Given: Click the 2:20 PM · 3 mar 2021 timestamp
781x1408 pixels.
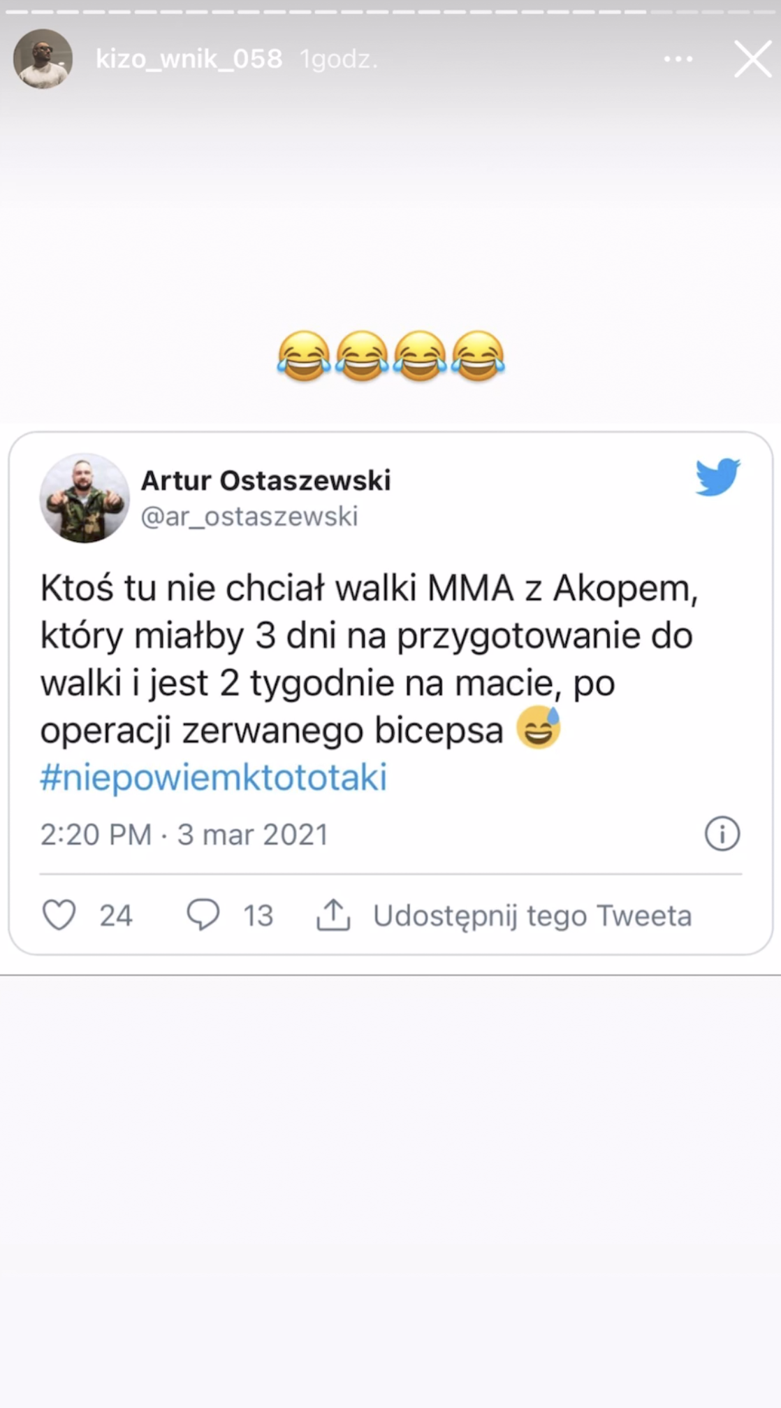Looking at the screenshot, I should point(184,835).
